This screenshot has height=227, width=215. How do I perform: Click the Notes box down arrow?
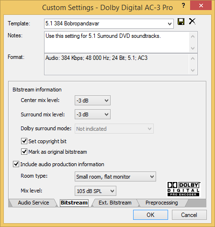(193, 48)
